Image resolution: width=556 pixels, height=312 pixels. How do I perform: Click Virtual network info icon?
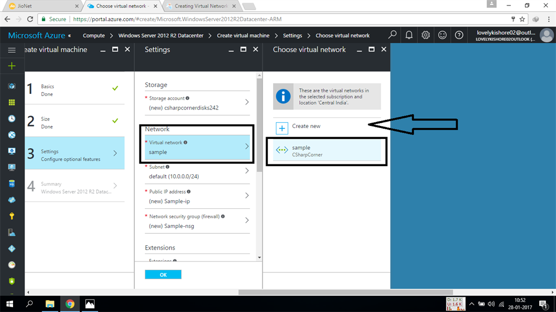click(186, 143)
